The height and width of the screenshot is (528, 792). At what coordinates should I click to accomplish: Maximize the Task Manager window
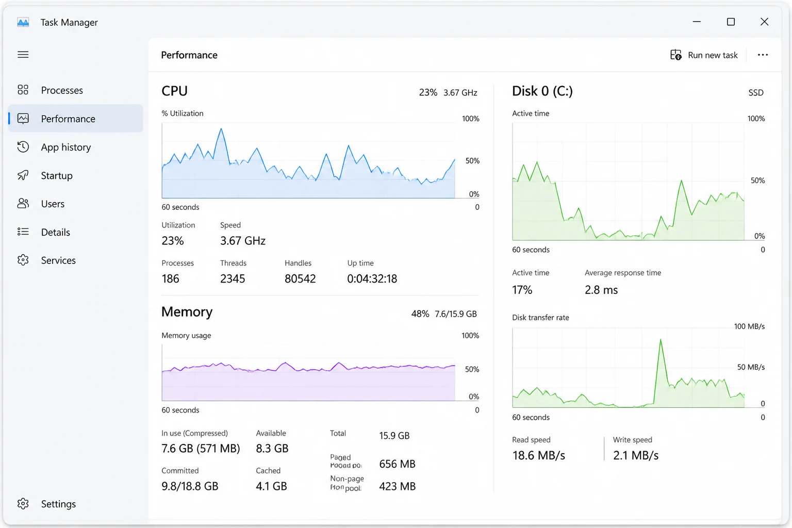(731, 22)
